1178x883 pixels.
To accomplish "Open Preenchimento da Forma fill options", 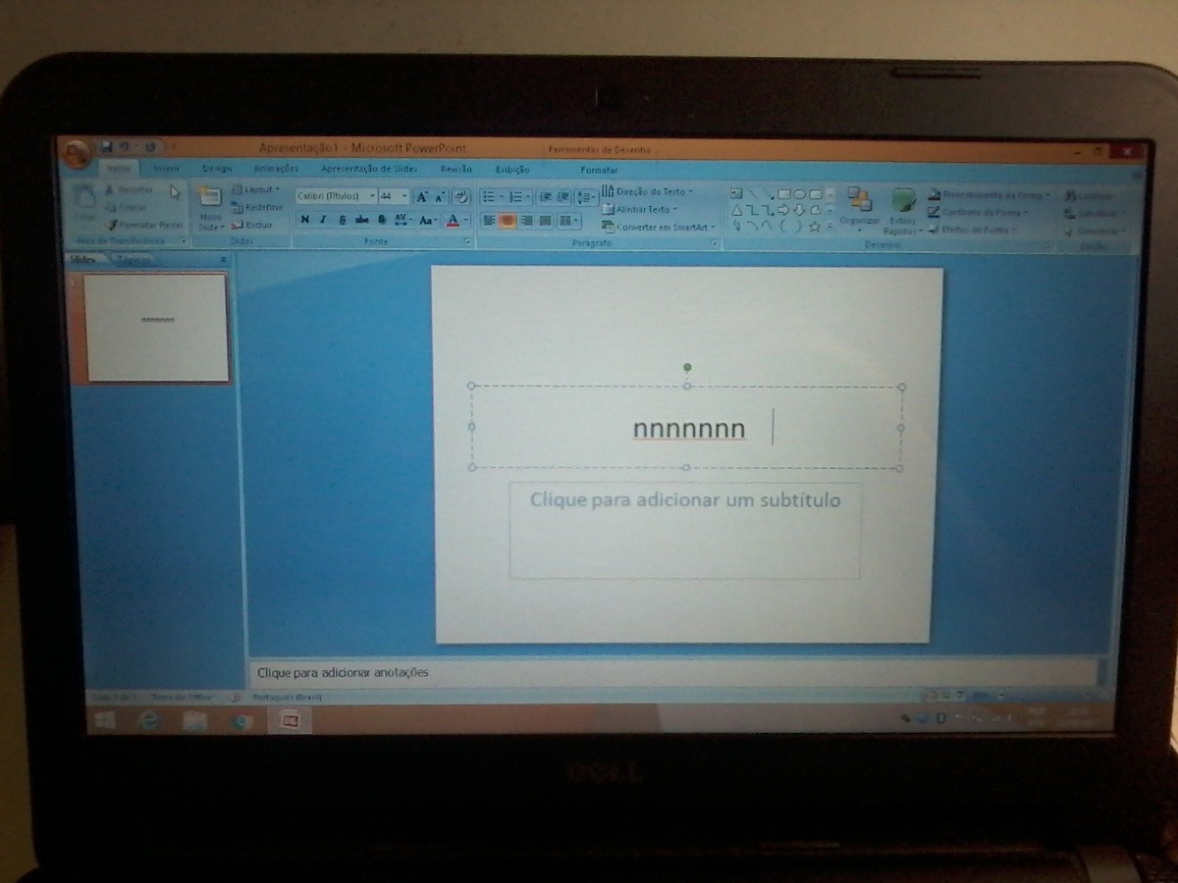I will (x=990, y=194).
